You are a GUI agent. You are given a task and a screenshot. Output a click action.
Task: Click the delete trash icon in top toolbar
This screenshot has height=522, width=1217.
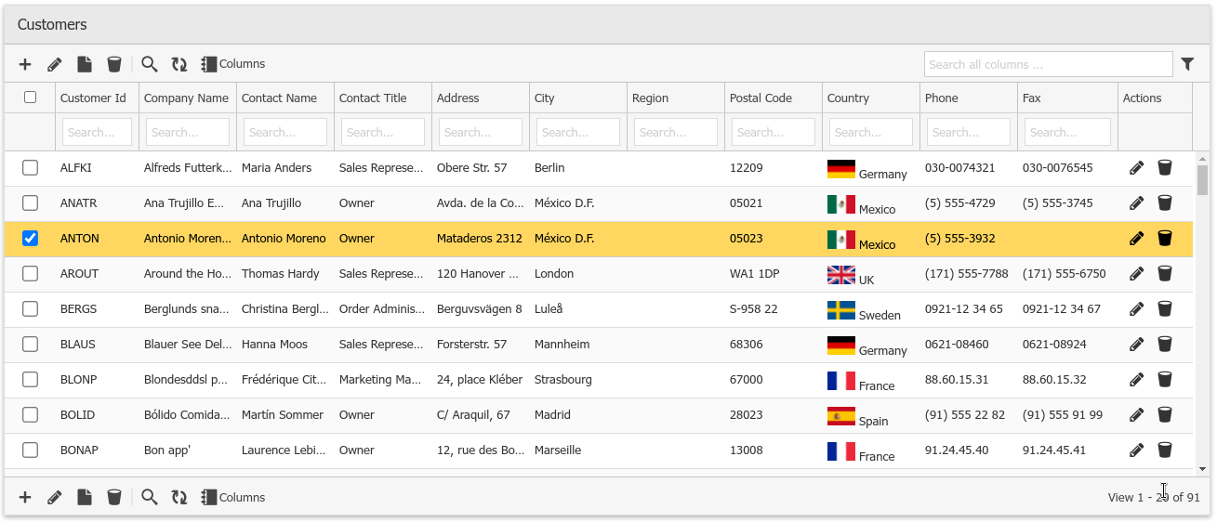click(x=114, y=64)
